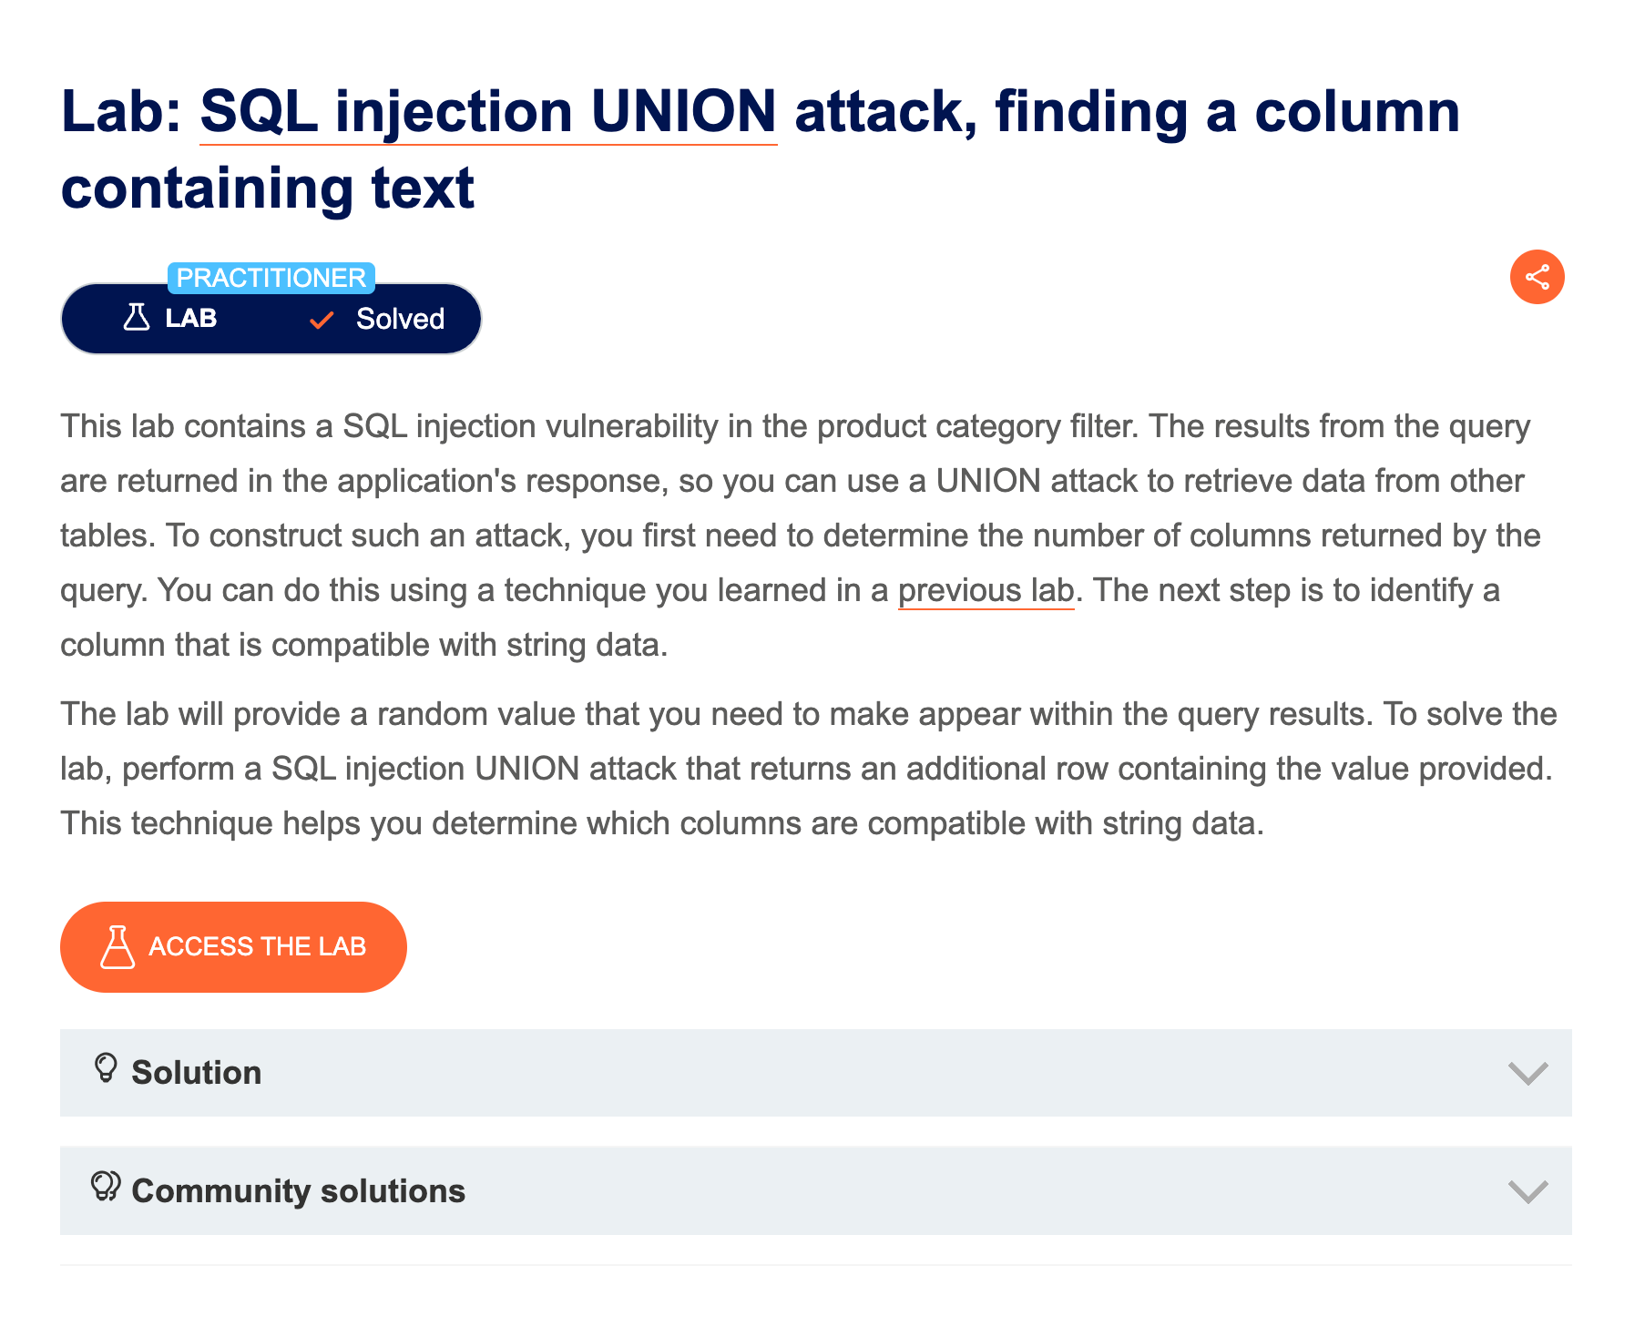1645x1337 pixels.
Task: Open the Solution section header
Action: [x=196, y=1073]
